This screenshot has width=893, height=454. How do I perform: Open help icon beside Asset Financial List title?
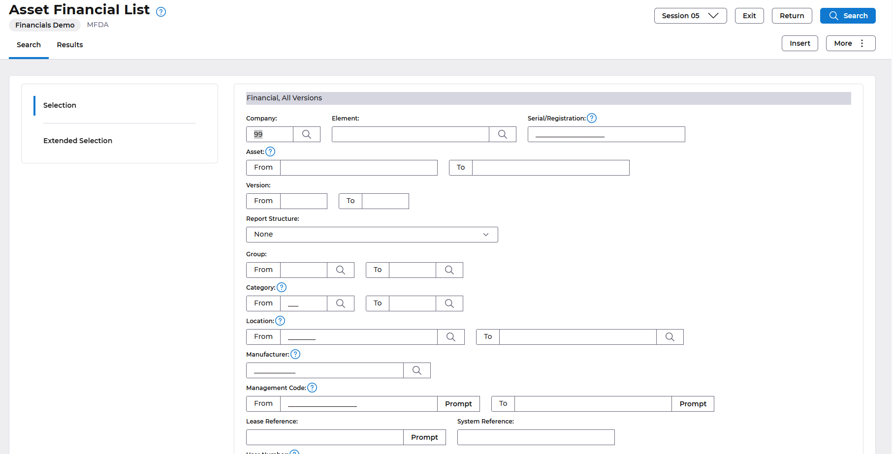coord(161,12)
